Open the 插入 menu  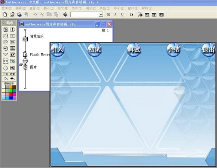pyautogui.click(x=49, y=8)
